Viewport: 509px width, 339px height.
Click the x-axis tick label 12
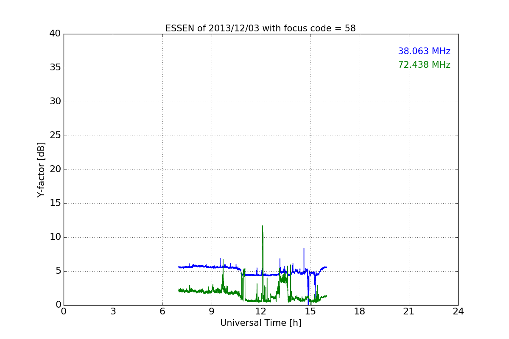[x=261, y=311]
